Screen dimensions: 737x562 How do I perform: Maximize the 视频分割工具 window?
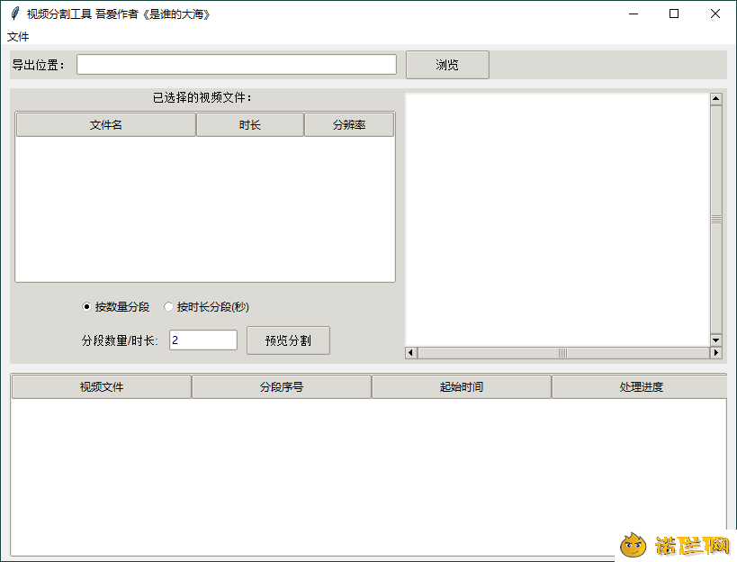pos(674,14)
